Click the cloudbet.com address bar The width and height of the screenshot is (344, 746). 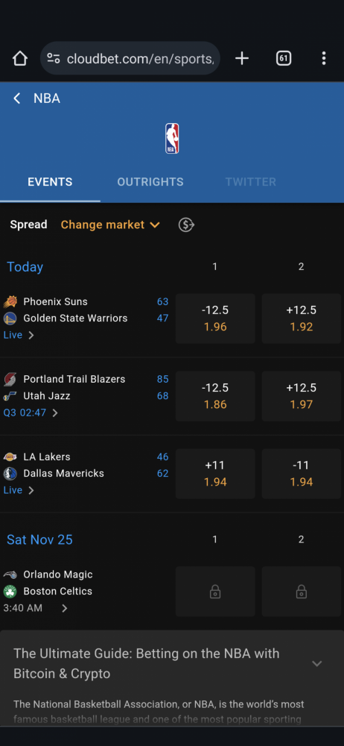130,58
